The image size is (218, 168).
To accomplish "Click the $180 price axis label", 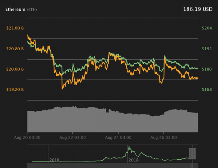I will [x=207, y=69].
